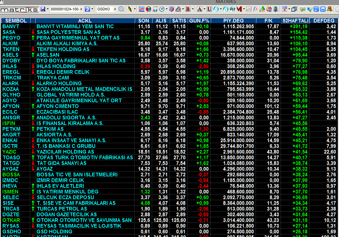Click the stacked books icon
The height and width of the screenshot is (237, 339).
(172, 9)
